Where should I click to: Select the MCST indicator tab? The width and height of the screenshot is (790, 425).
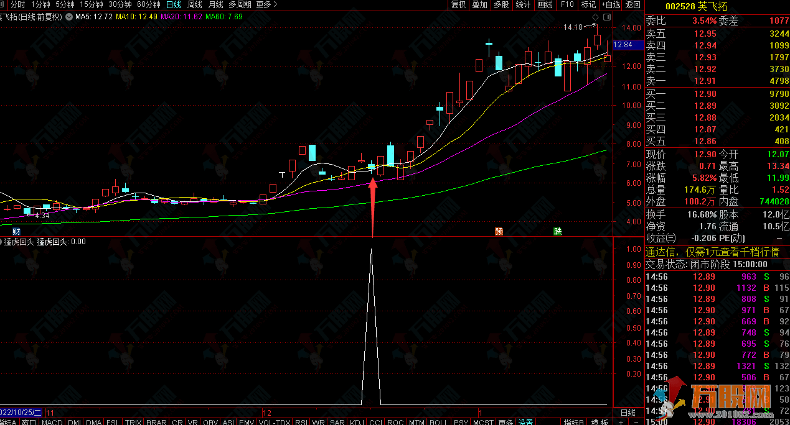click(483, 423)
